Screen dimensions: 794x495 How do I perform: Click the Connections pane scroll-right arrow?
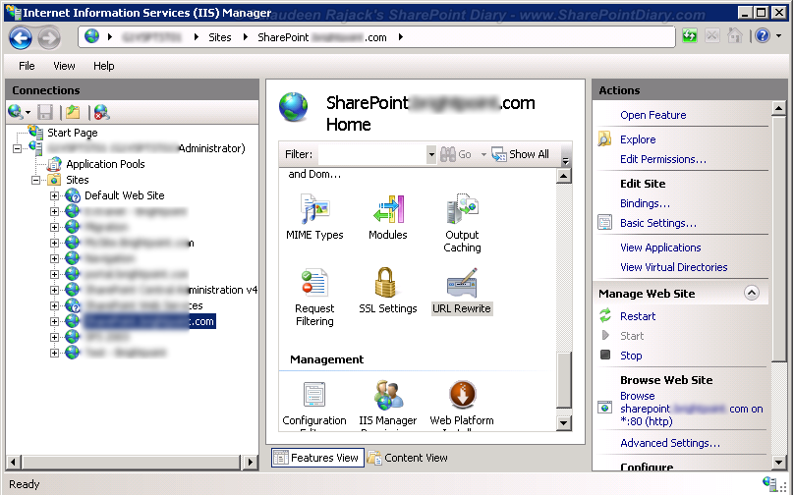250,462
